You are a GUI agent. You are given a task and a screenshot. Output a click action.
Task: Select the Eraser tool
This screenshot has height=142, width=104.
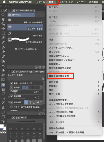[3, 70]
